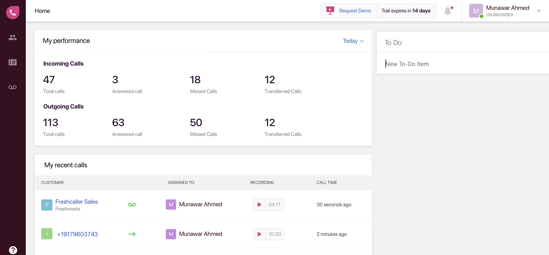Click the Request Demo link
Viewport: 549px width, 255px height.
[355, 11]
